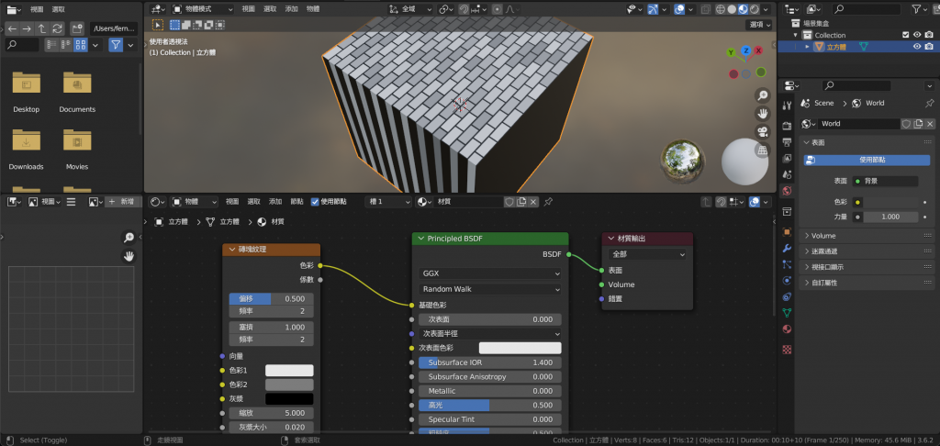The width and height of the screenshot is (940, 446).
Task: Refresh the file browser list
Action: (57, 28)
